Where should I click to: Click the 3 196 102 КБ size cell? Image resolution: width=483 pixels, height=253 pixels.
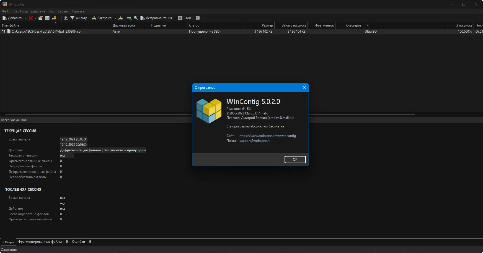[x=263, y=32]
